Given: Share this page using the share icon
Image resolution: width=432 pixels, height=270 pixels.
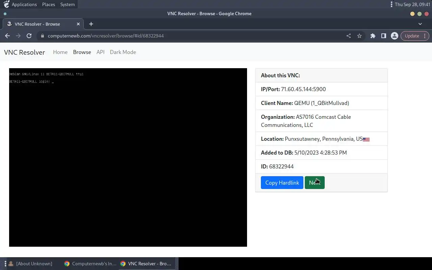Looking at the screenshot, I should coord(349,36).
